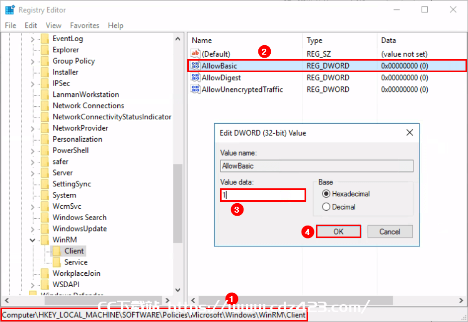Click the values pane horizontal scrollbar thumb
468x322 pixels.
296,300
